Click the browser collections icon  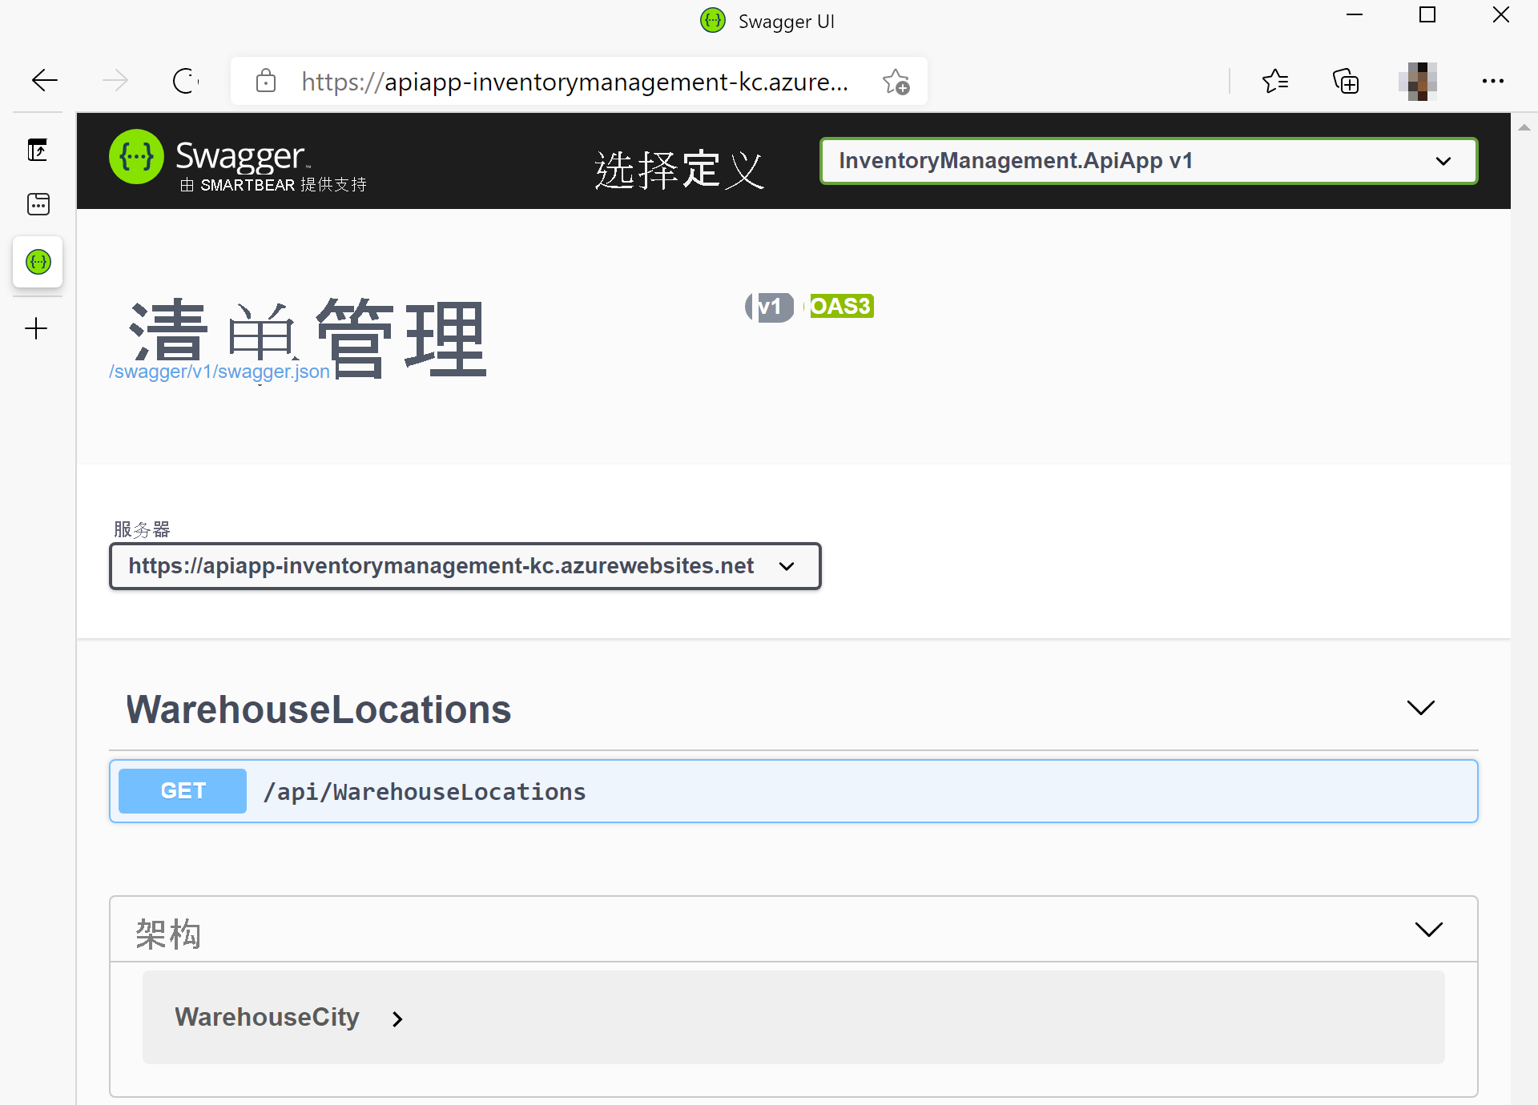pyautogui.click(x=1346, y=81)
